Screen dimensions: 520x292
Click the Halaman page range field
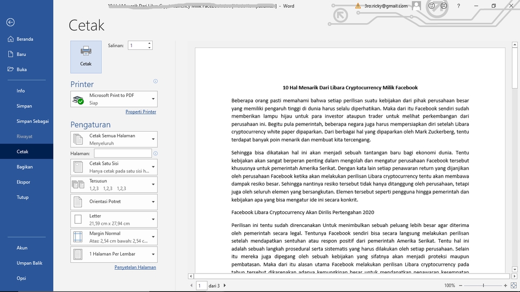[123, 153]
